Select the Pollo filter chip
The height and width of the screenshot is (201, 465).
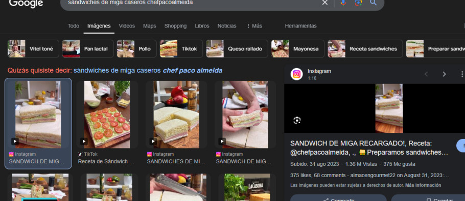point(136,49)
